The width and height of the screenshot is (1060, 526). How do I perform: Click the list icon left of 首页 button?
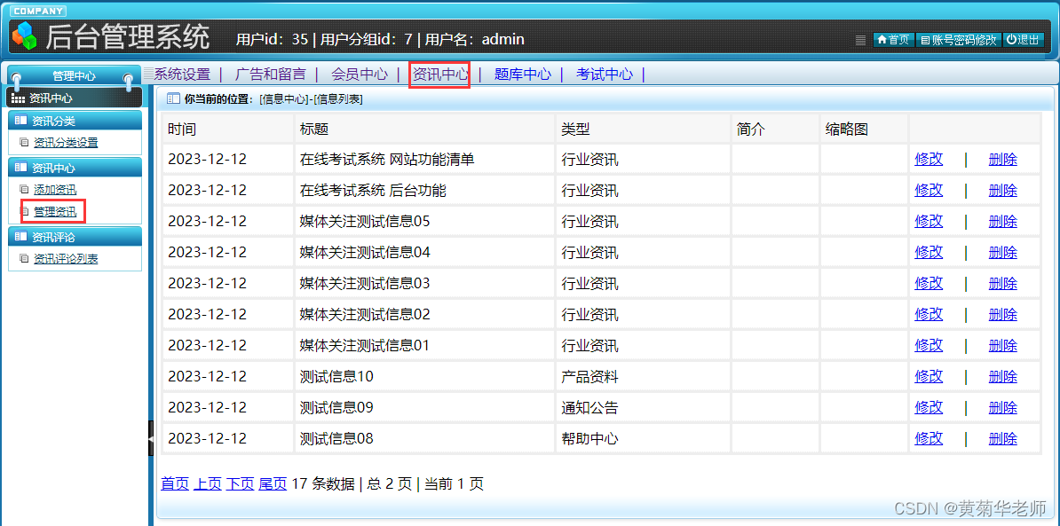[860, 40]
